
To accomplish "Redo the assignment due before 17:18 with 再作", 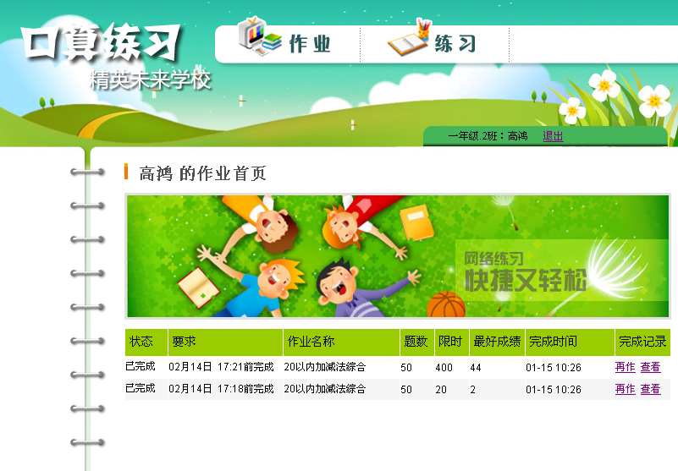I will pyautogui.click(x=625, y=390).
